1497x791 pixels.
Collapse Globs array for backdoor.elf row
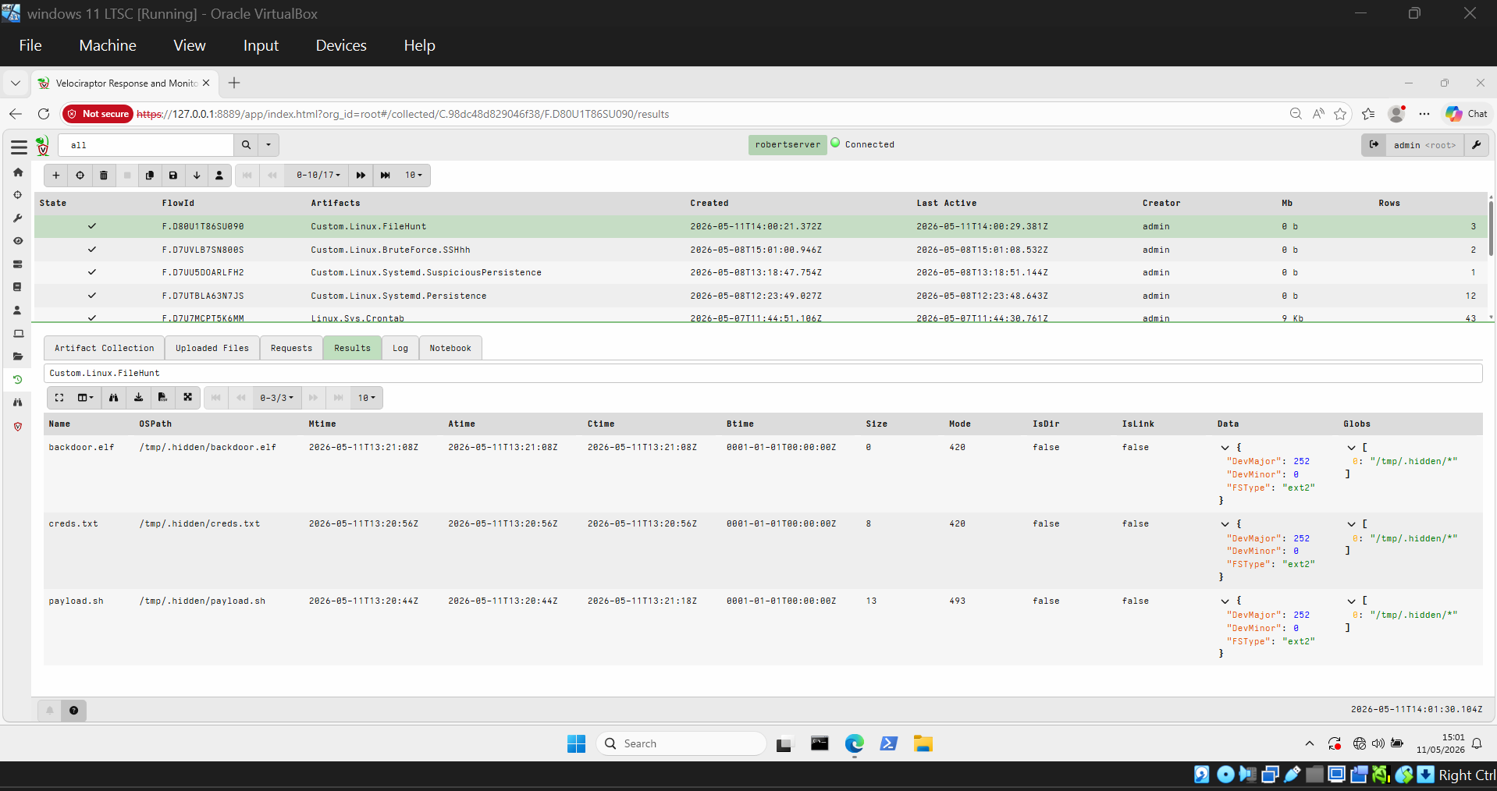point(1352,448)
